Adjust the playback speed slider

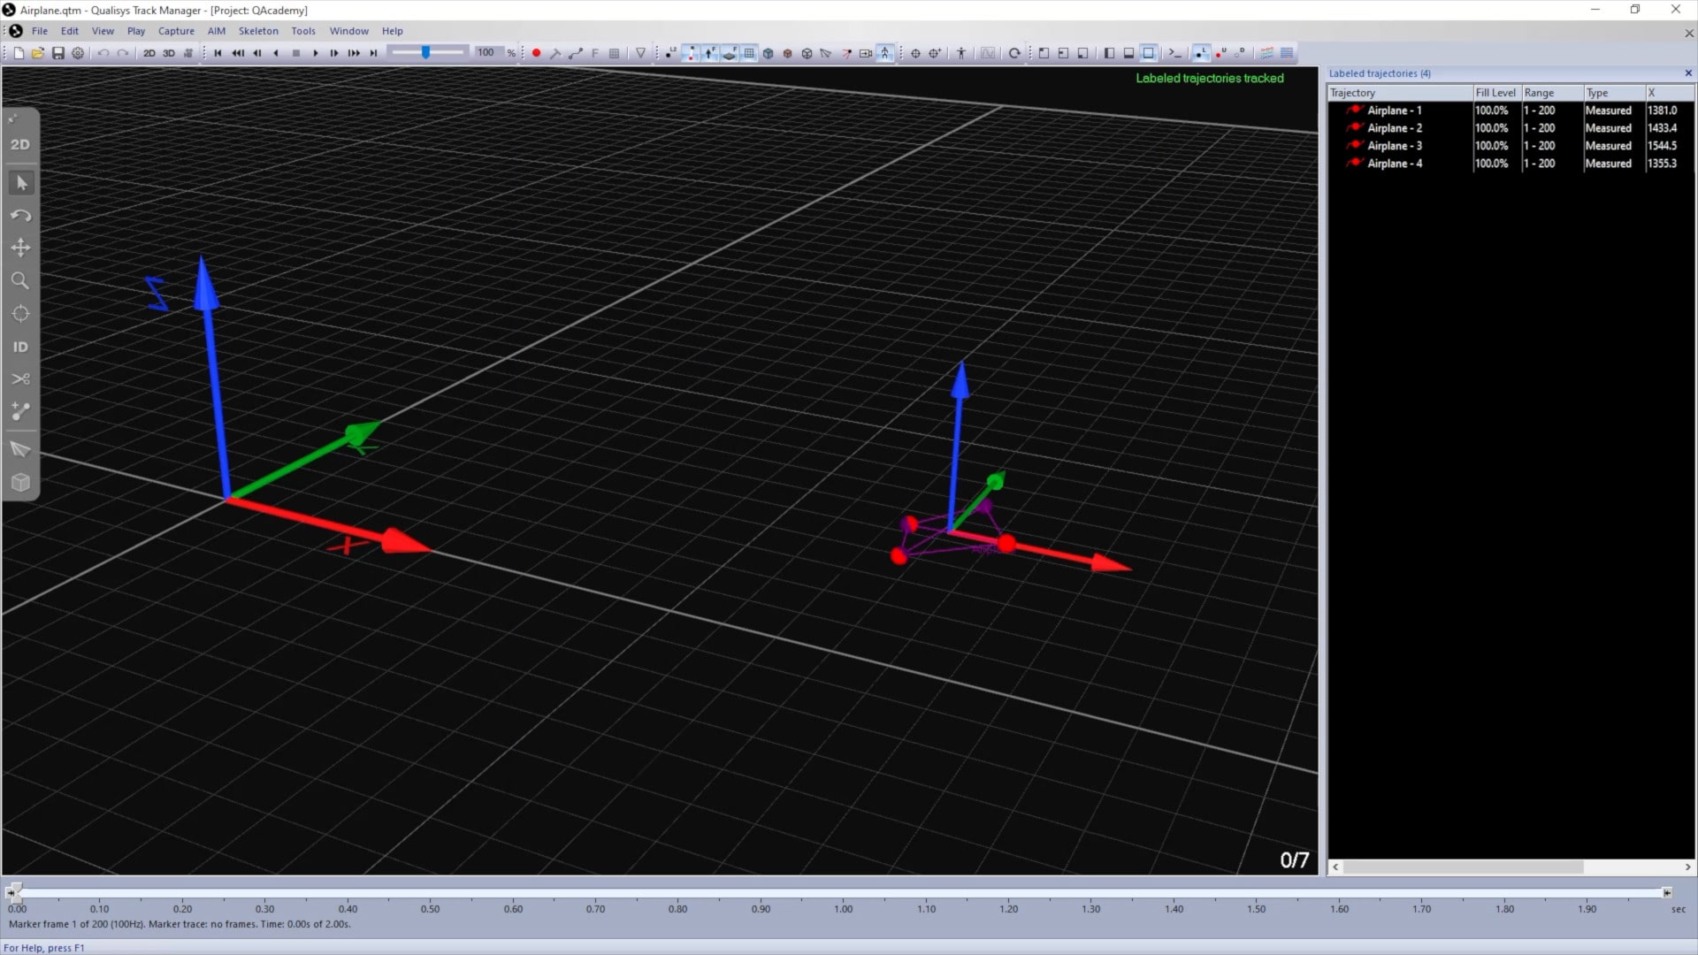tap(427, 53)
